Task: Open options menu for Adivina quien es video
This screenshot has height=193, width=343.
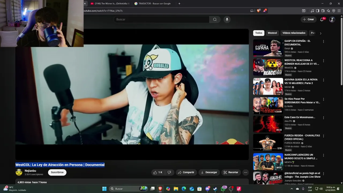Action: tap(323, 80)
